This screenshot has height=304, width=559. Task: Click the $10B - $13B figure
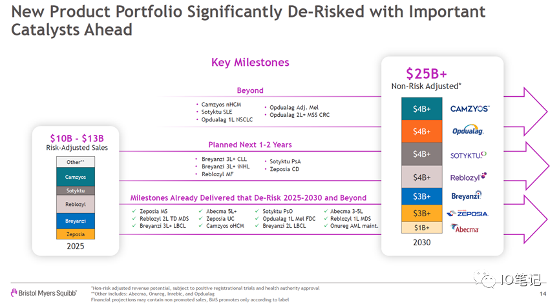(x=77, y=138)
